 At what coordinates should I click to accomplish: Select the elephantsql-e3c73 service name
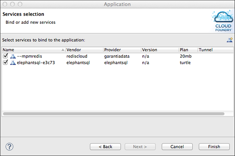36,63
